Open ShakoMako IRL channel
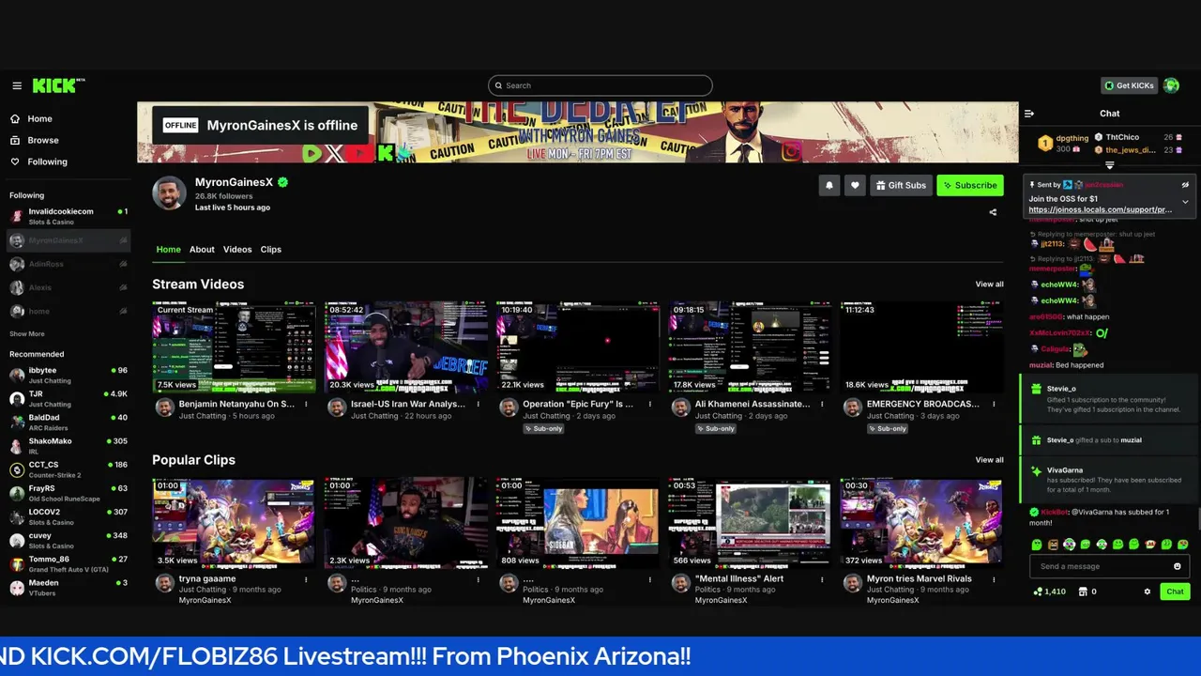 [x=68, y=445]
